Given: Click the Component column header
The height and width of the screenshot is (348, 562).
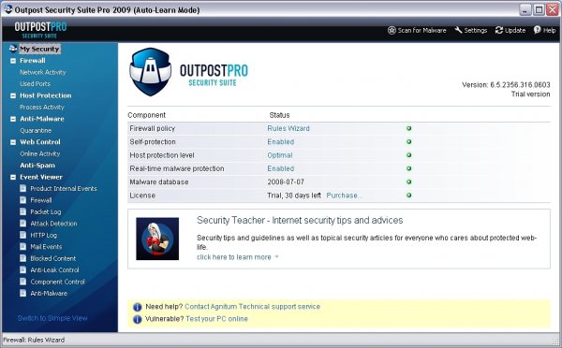Looking at the screenshot, I should [147, 115].
